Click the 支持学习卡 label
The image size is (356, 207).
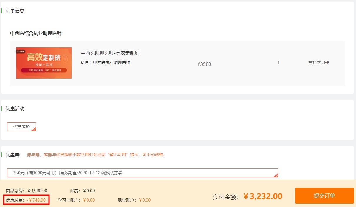pyautogui.click(x=319, y=63)
